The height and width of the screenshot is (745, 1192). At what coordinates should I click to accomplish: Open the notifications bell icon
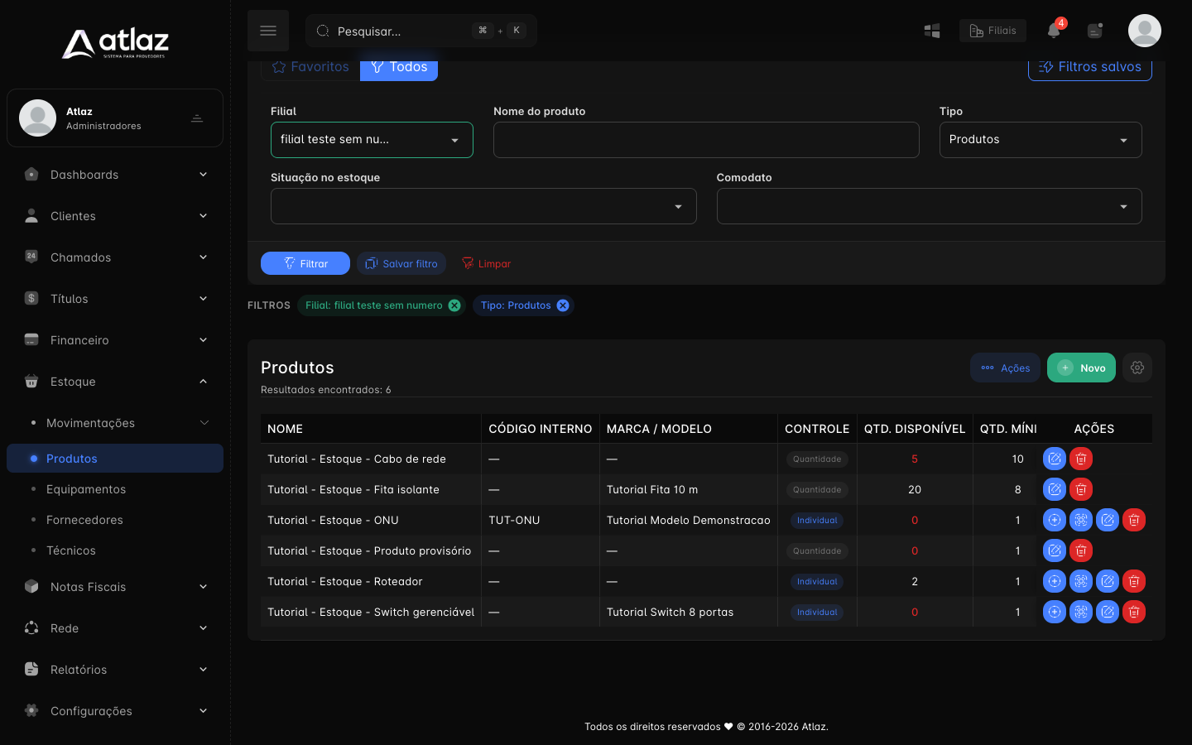1054,31
